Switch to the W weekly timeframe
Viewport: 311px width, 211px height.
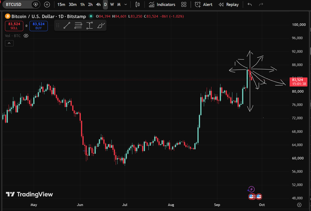click(x=112, y=5)
